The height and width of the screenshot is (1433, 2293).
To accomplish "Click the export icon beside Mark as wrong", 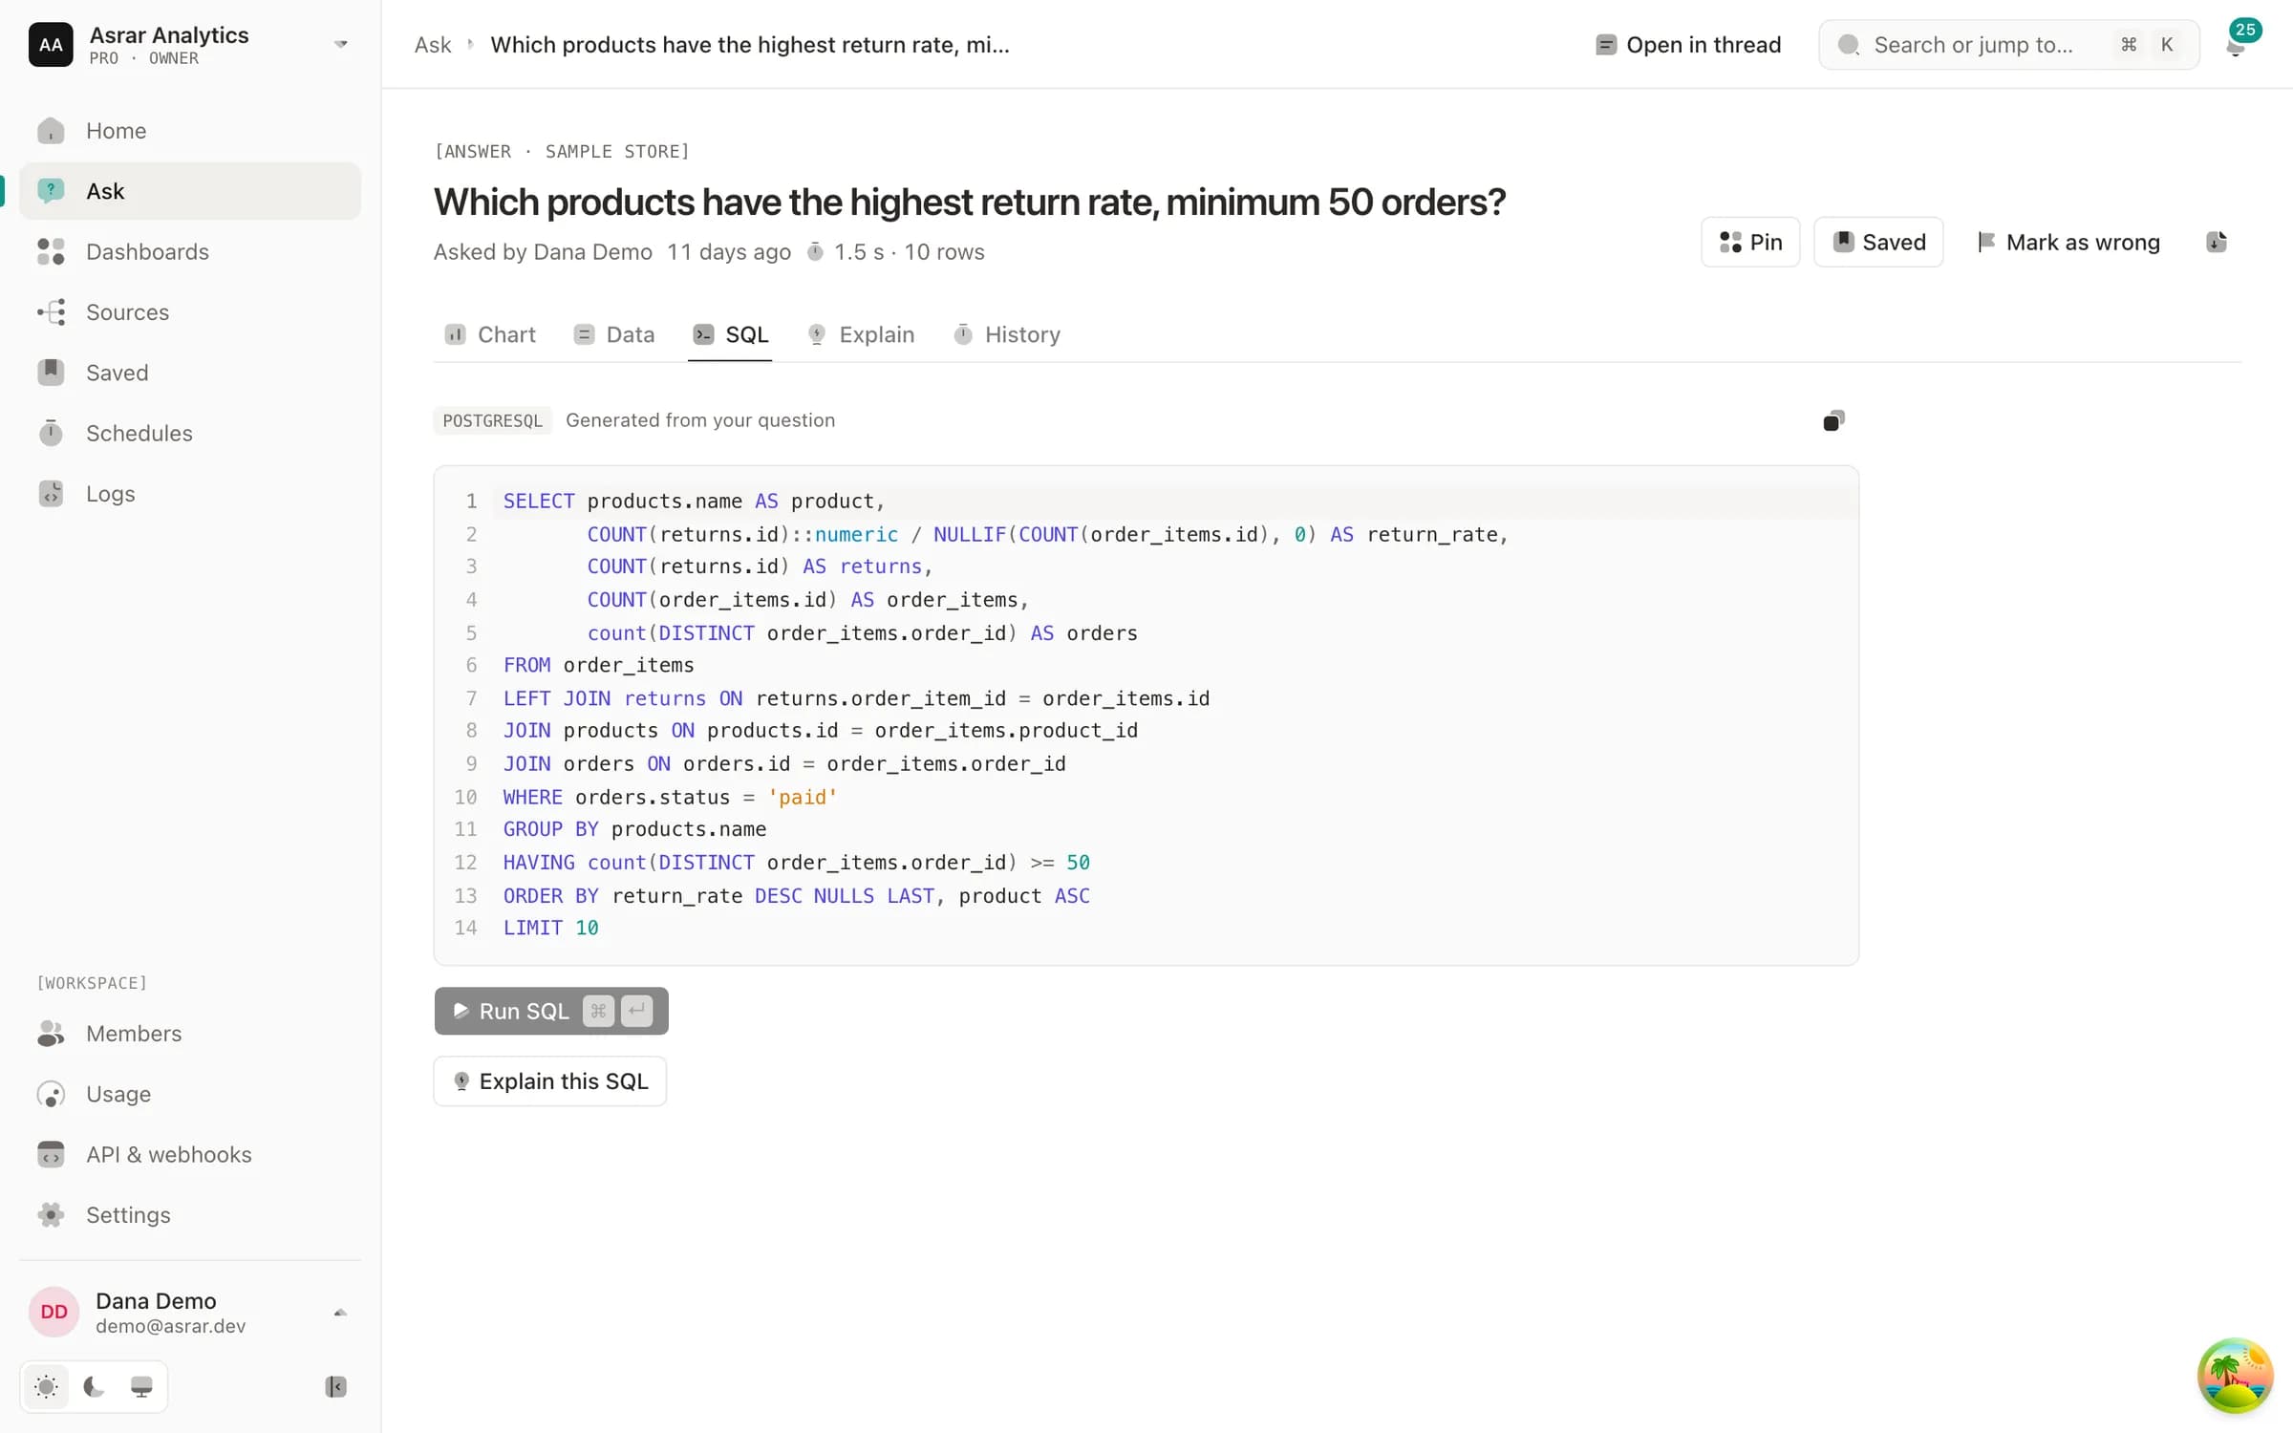I will point(2217,242).
